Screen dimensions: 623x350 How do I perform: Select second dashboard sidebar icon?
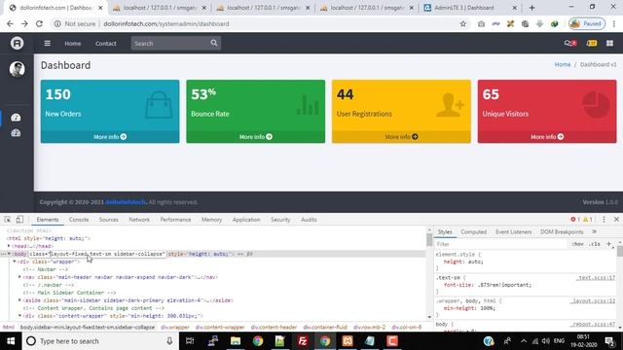tap(16, 133)
